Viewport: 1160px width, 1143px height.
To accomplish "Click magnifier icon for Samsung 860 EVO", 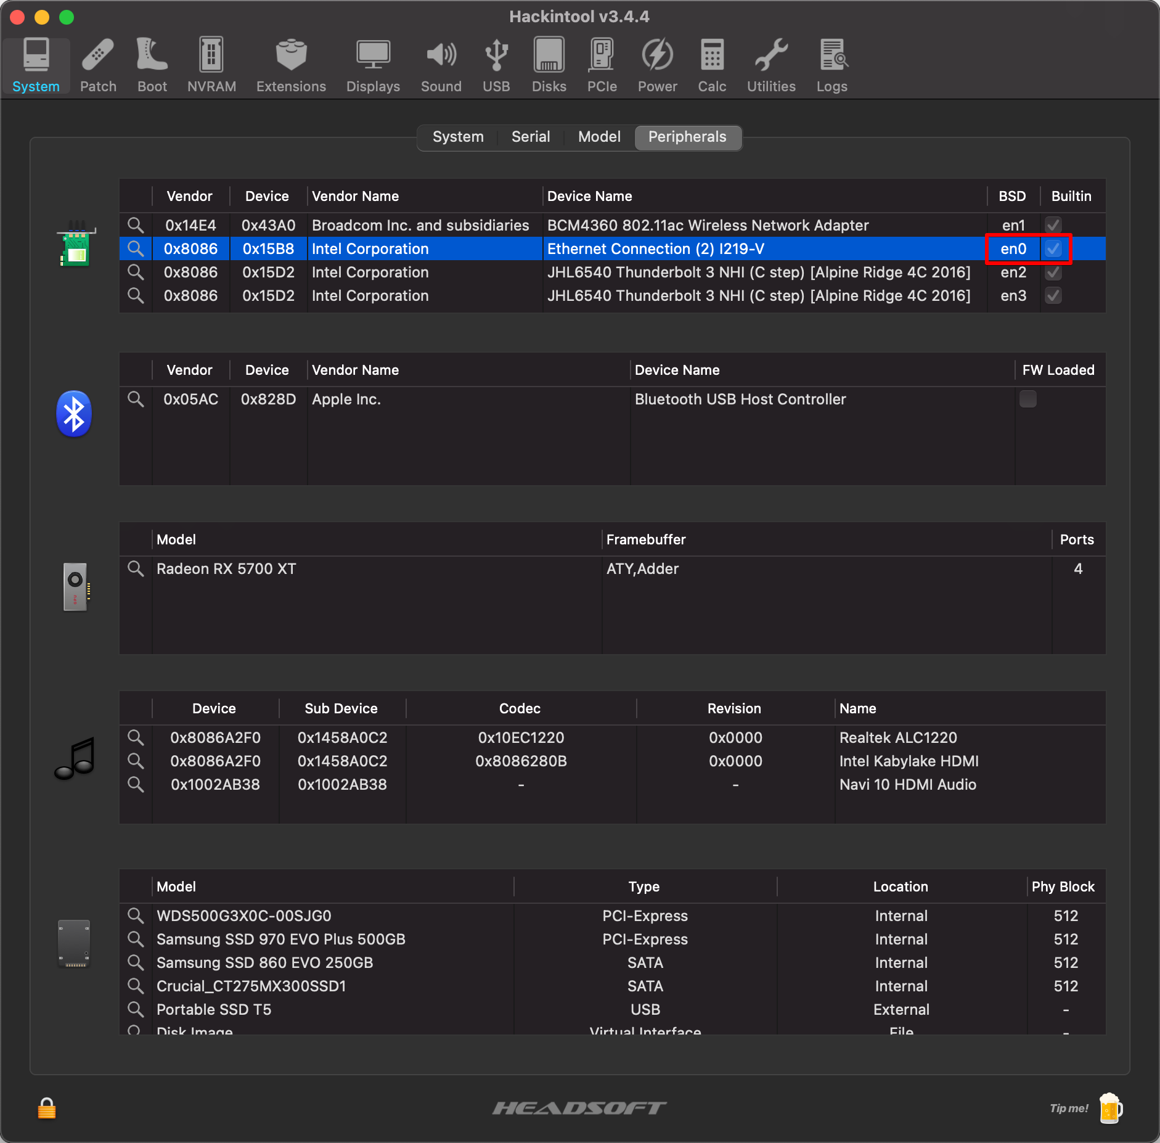I will (x=136, y=962).
